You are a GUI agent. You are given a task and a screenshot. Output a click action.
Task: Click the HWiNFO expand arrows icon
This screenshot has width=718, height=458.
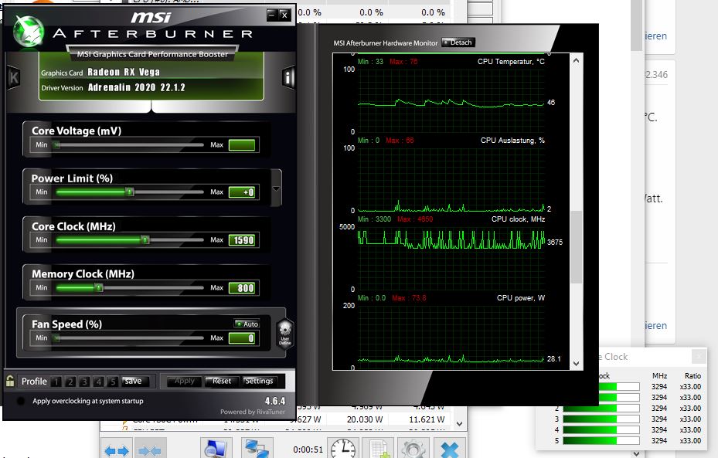[x=116, y=450]
